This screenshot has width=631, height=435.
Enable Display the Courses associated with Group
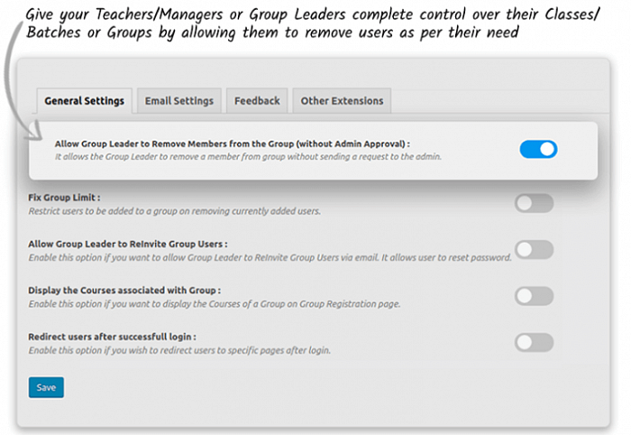[x=534, y=296]
